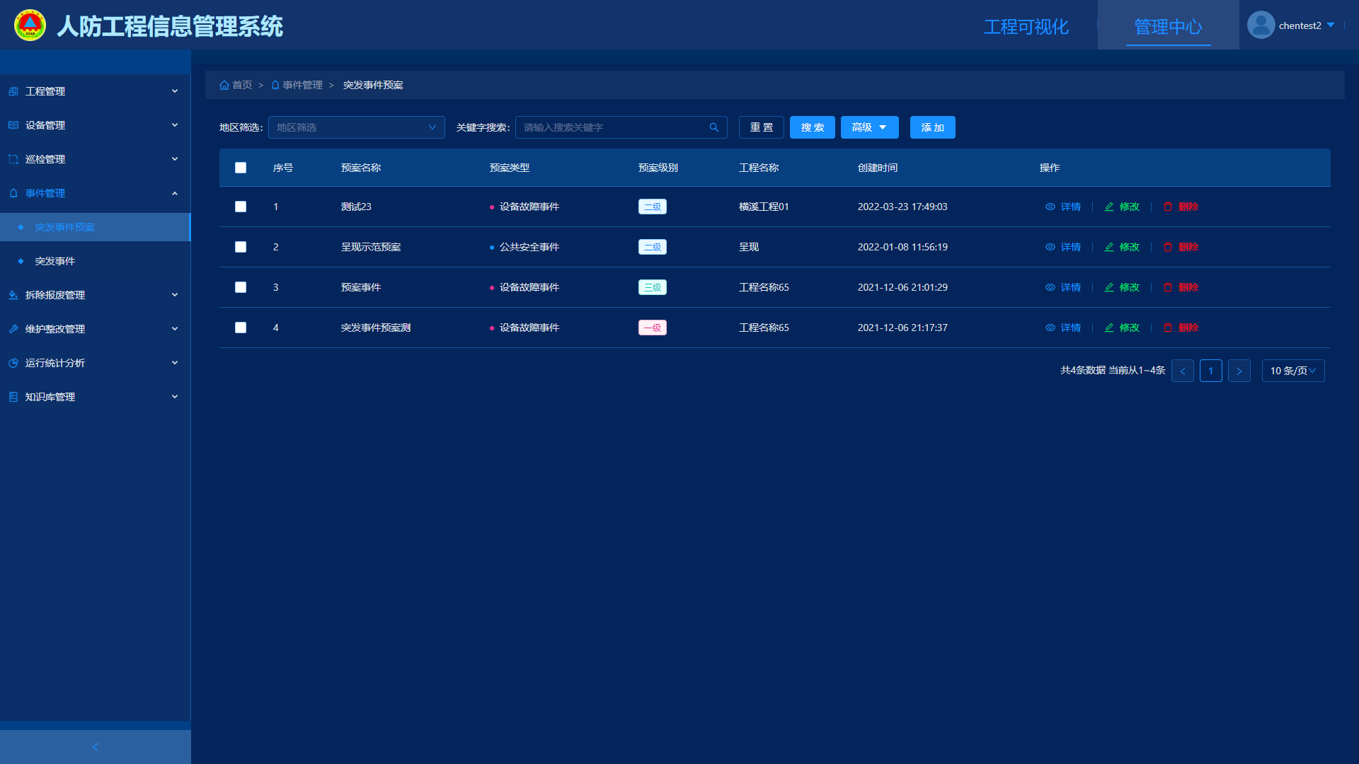The image size is (1359, 764).
Task: Click the system logo emblem
Action: click(30, 25)
